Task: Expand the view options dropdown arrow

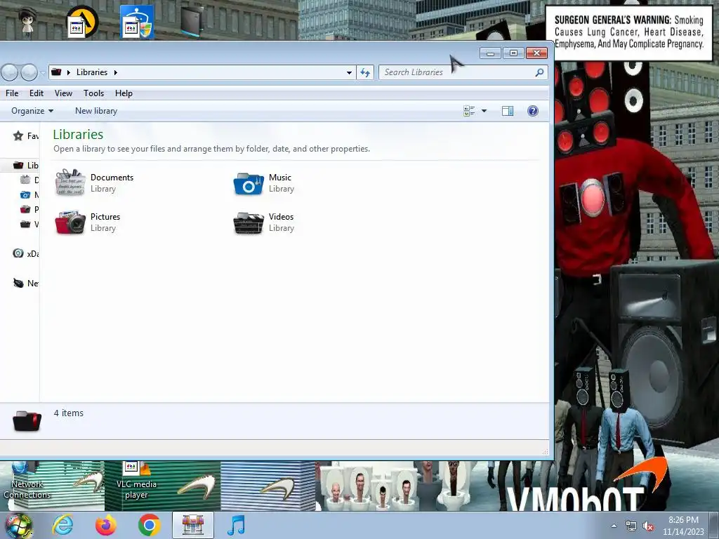Action: tap(484, 111)
